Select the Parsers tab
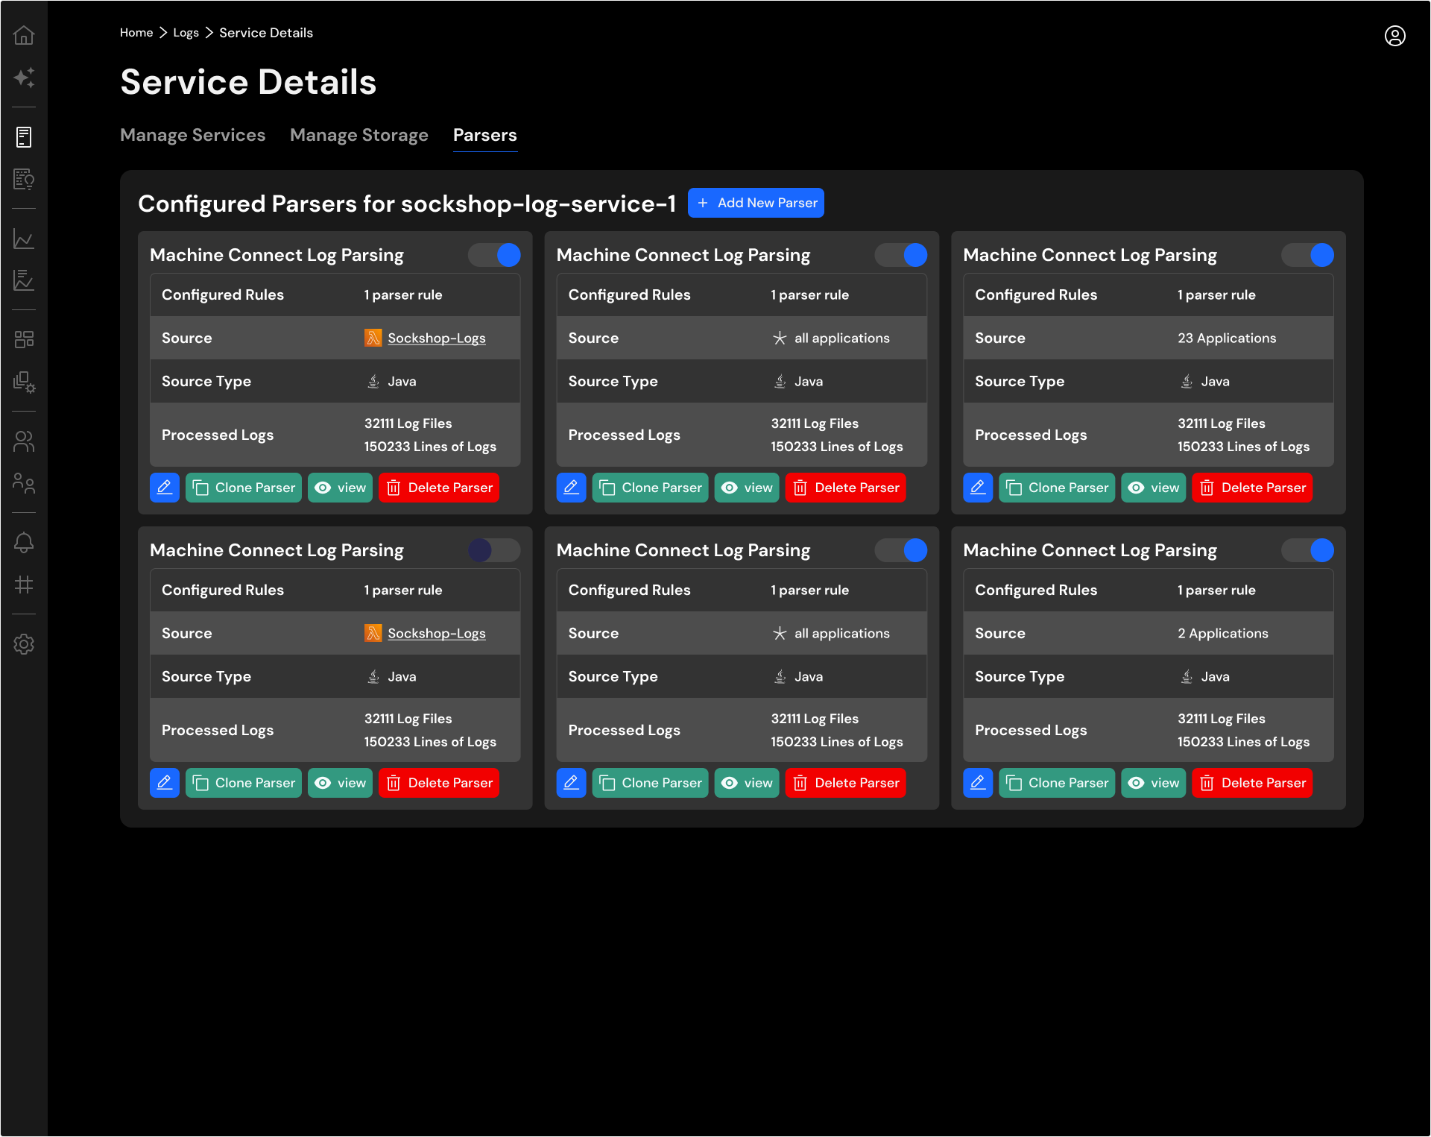 coord(485,135)
